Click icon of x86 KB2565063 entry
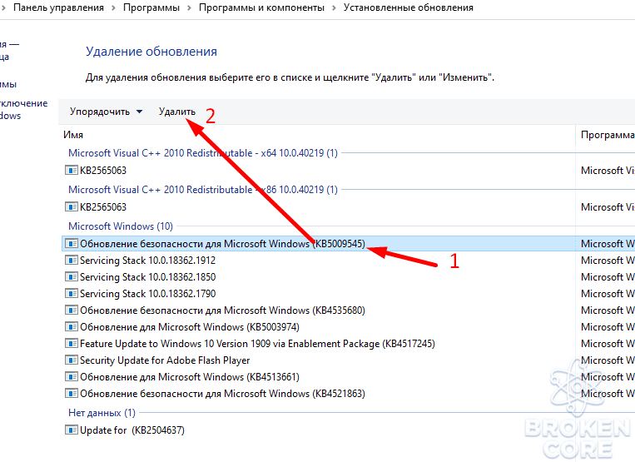Image resolution: width=635 pixels, height=462 pixels. point(72,207)
